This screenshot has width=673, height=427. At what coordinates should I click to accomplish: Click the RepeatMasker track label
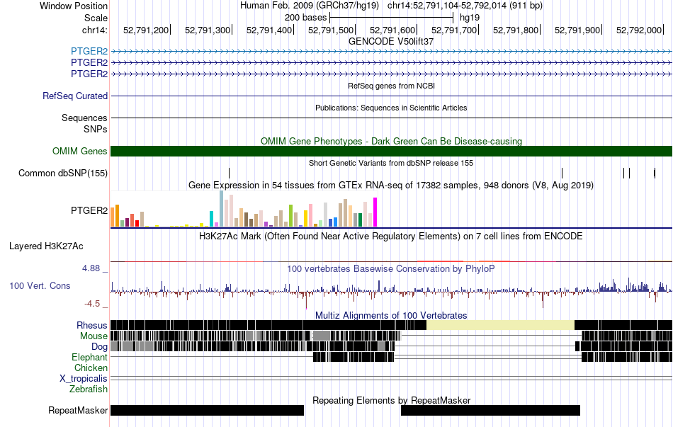[x=78, y=410]
